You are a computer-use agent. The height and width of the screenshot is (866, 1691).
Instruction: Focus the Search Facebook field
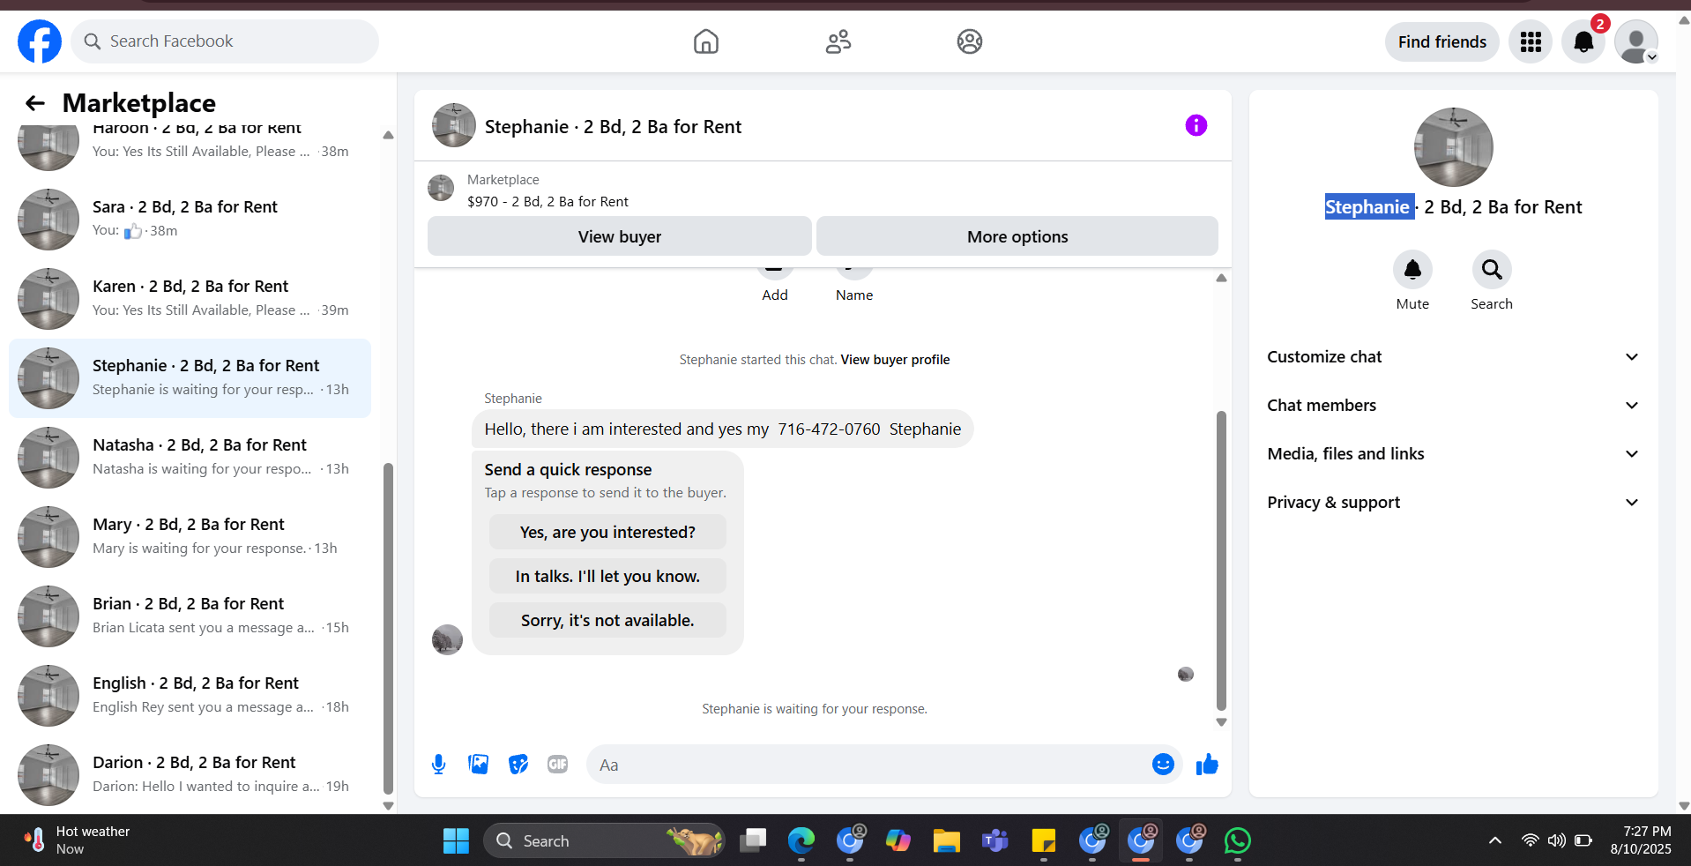(x=225, y=41)
